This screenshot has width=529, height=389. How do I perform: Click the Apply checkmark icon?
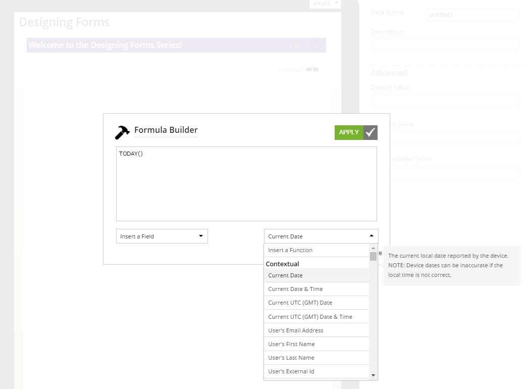(x=371, y=132)
